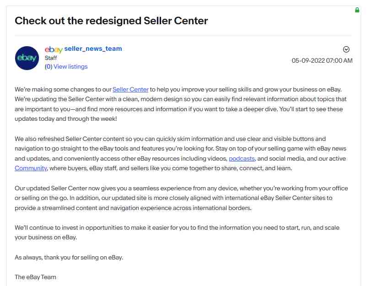Click paragraph starting 'We also refreshed Seller Center'

(x=181, y=153)
